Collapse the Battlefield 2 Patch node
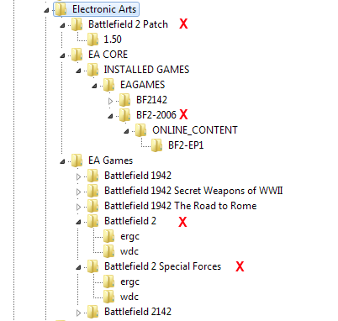This screenshot has width=338, height=321. coord(62,25)
